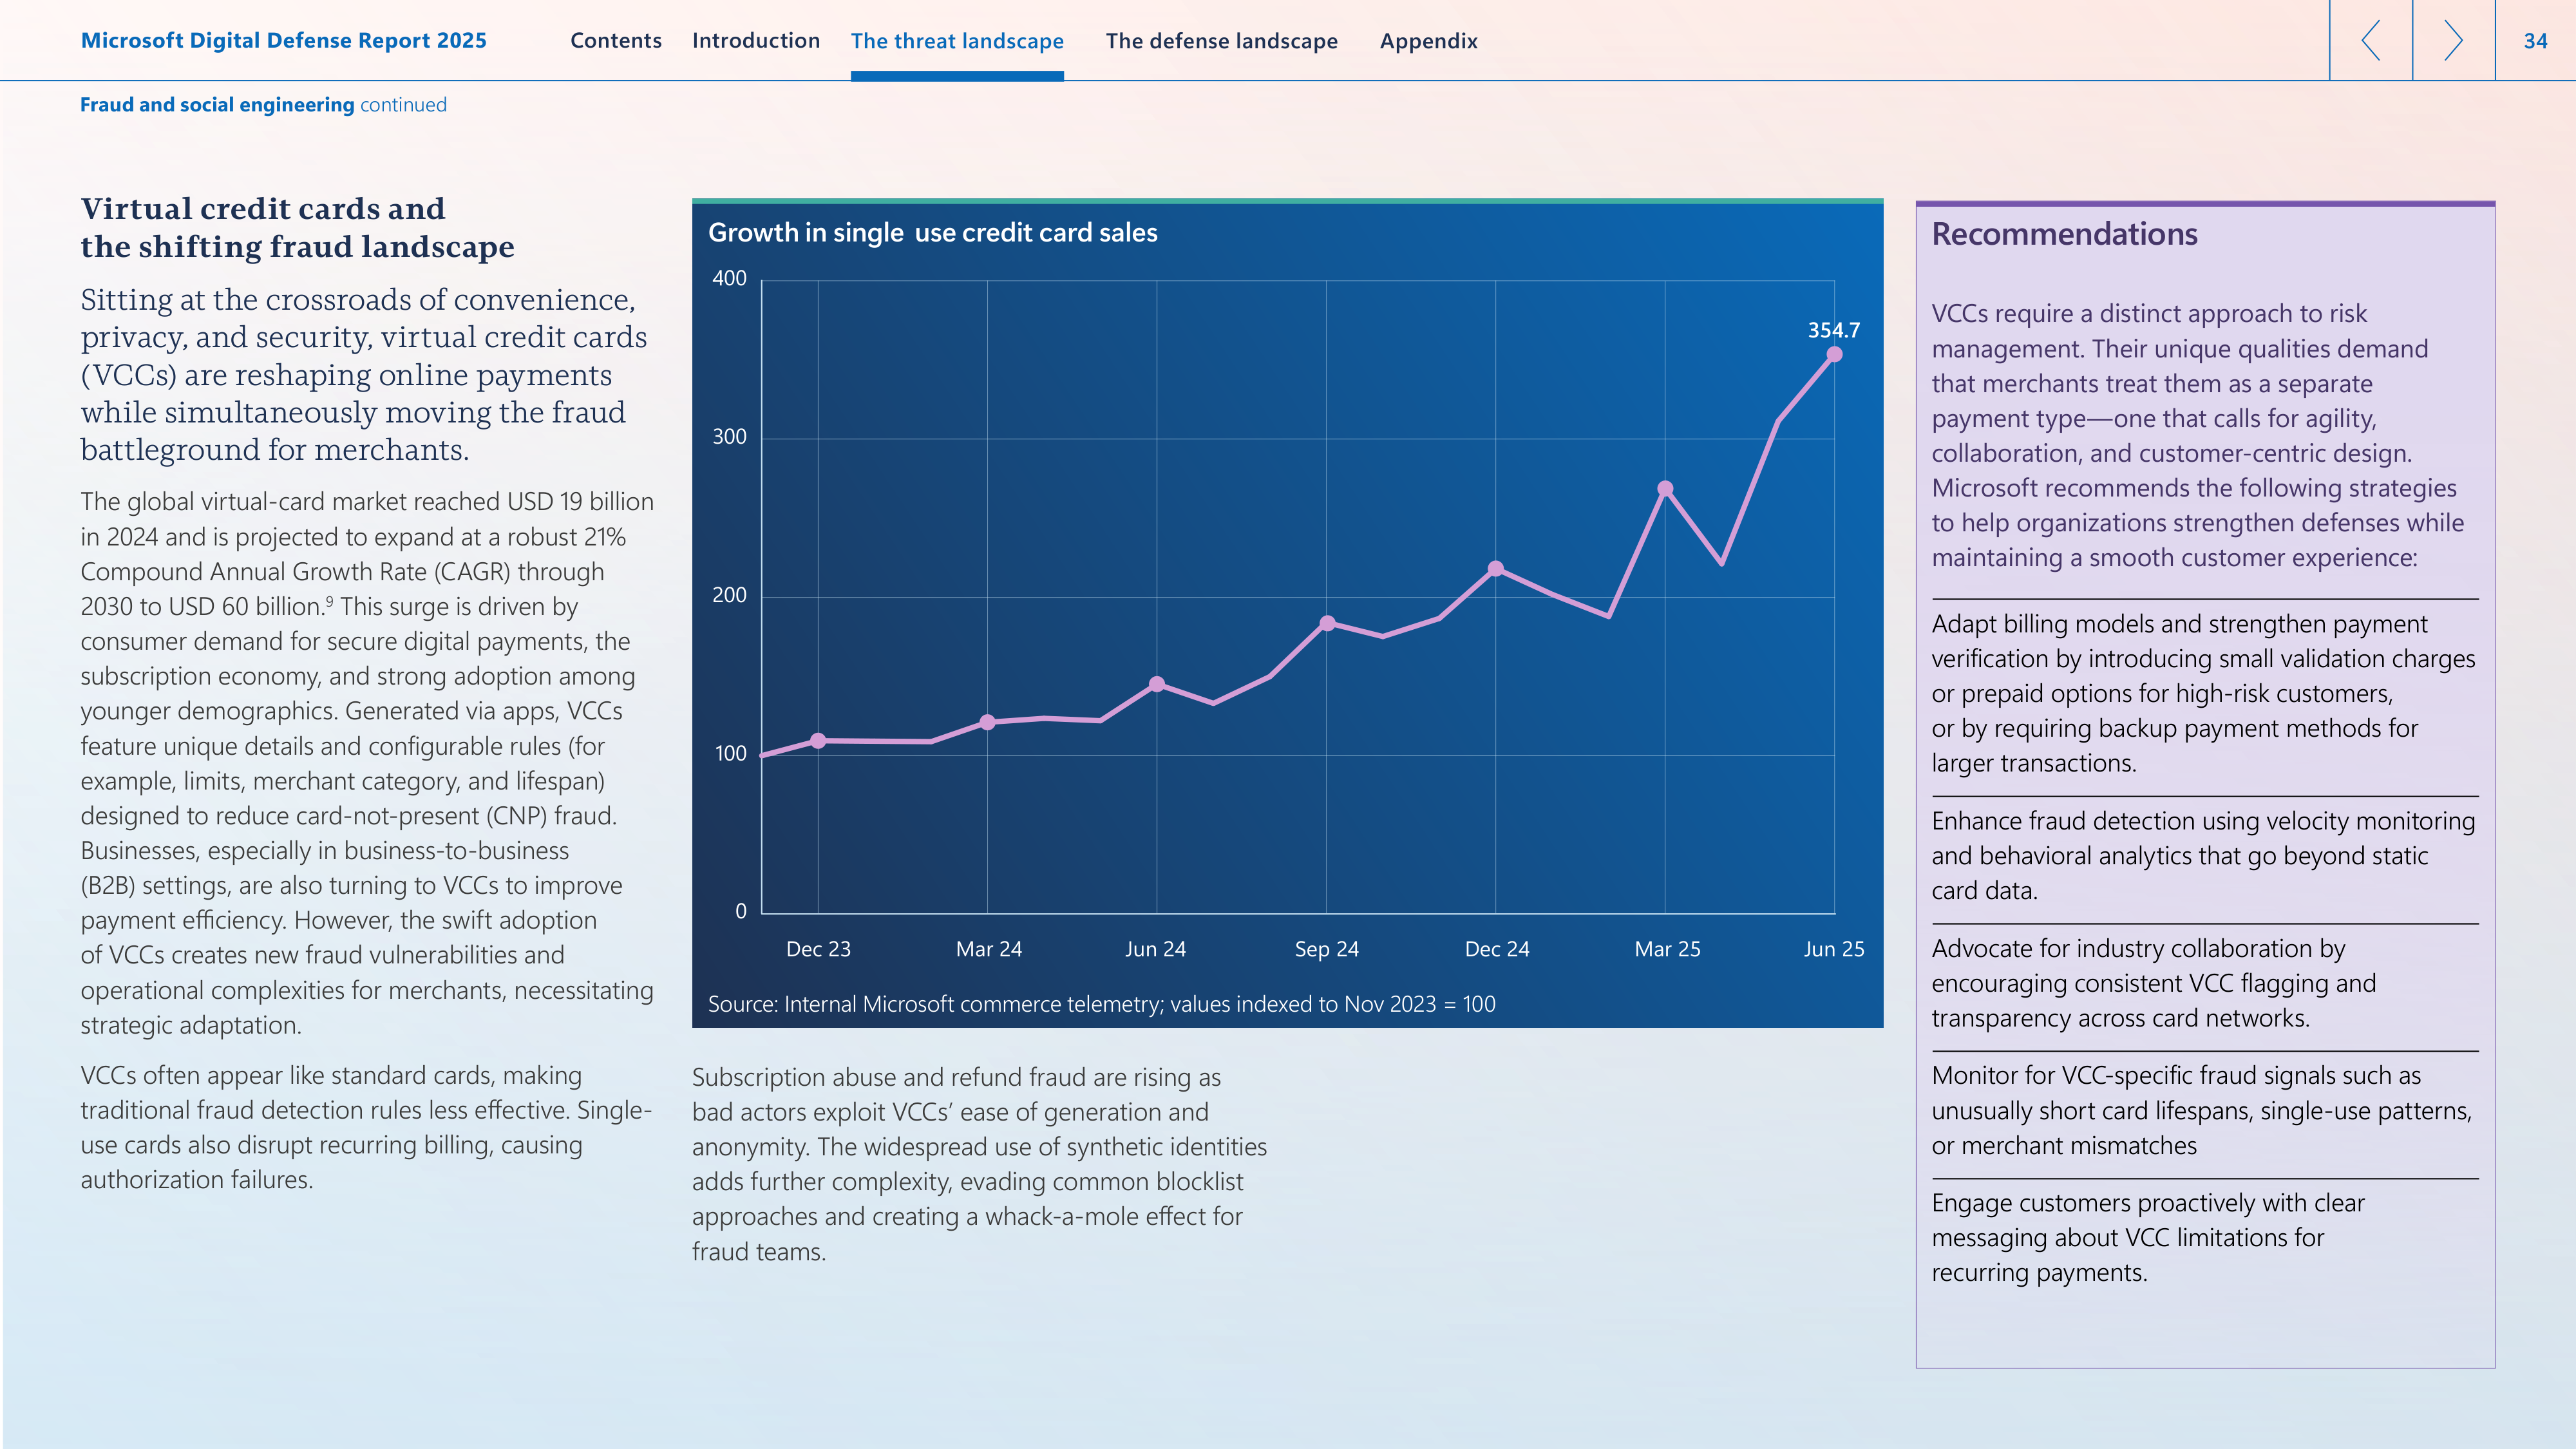Click the Fraud and social engineering heading

tap(217, 105)
